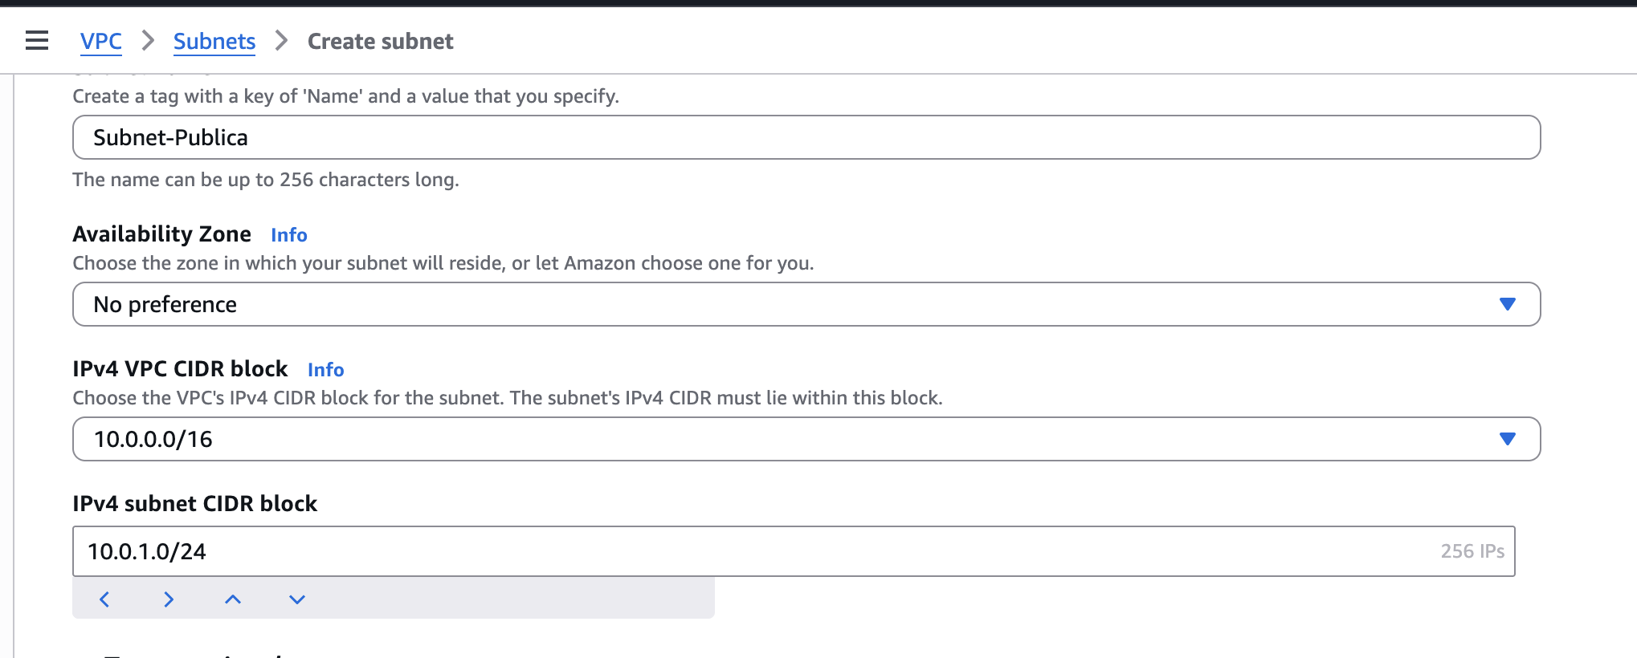Click the Create subnet breadcrumb item
This screenshot has width=1637, height=658.
(380, 41)
